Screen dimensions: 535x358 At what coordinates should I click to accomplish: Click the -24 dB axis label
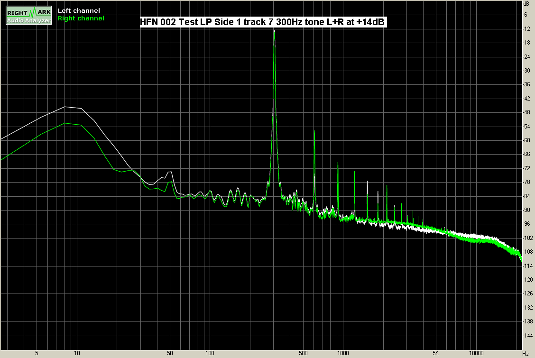point(526,56)
